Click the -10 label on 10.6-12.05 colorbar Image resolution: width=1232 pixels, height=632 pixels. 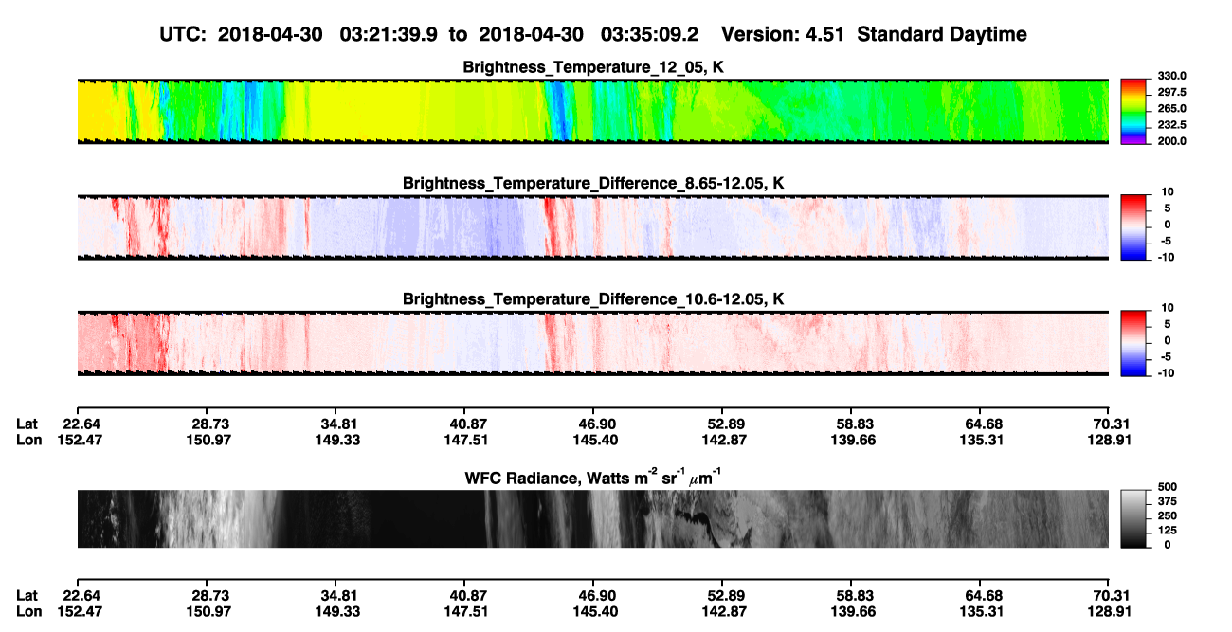[1166, 373]
